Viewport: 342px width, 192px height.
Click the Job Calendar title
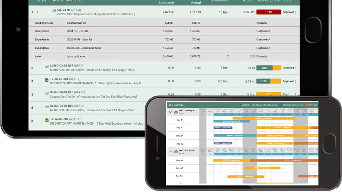click(177, 105)
